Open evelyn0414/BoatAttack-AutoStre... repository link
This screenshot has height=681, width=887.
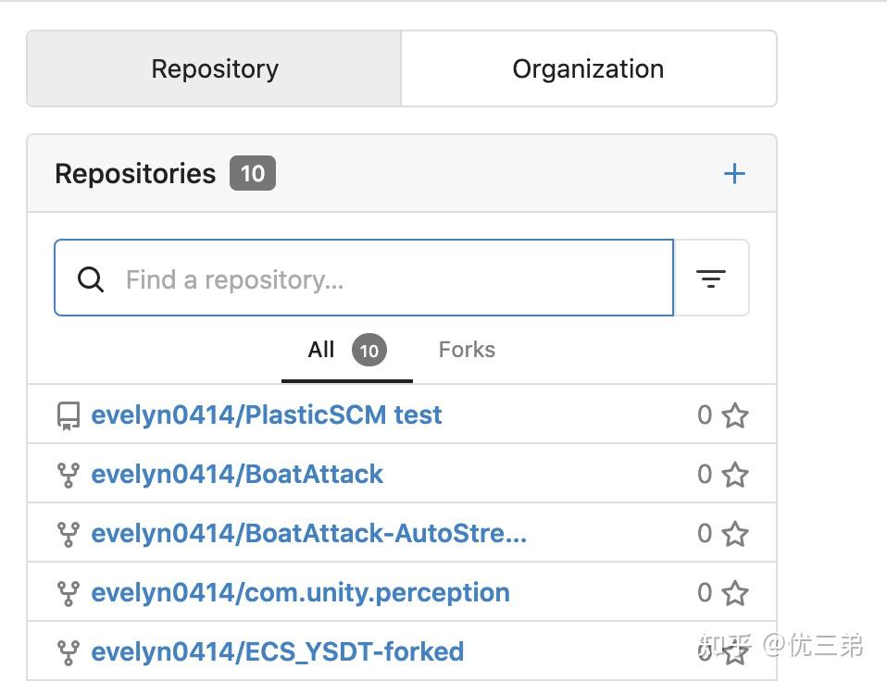(308, 534)
